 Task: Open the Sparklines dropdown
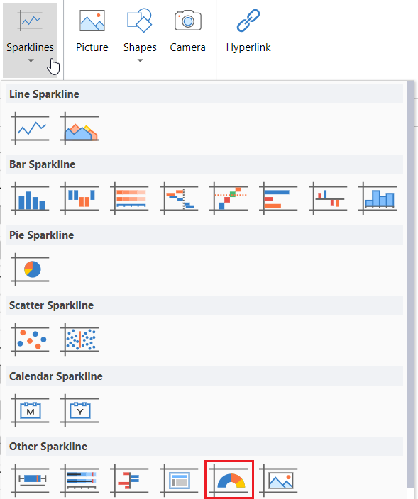coord(31,40)
